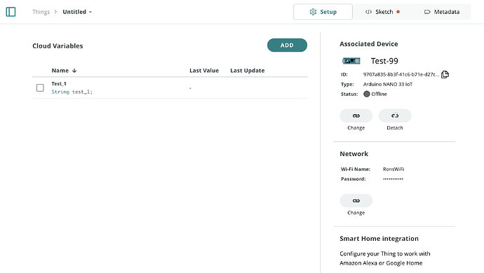Click the device Change link icon

click(356, 116)
